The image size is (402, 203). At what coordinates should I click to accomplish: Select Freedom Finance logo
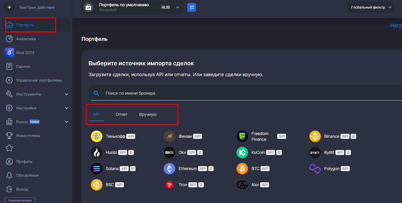242,136
